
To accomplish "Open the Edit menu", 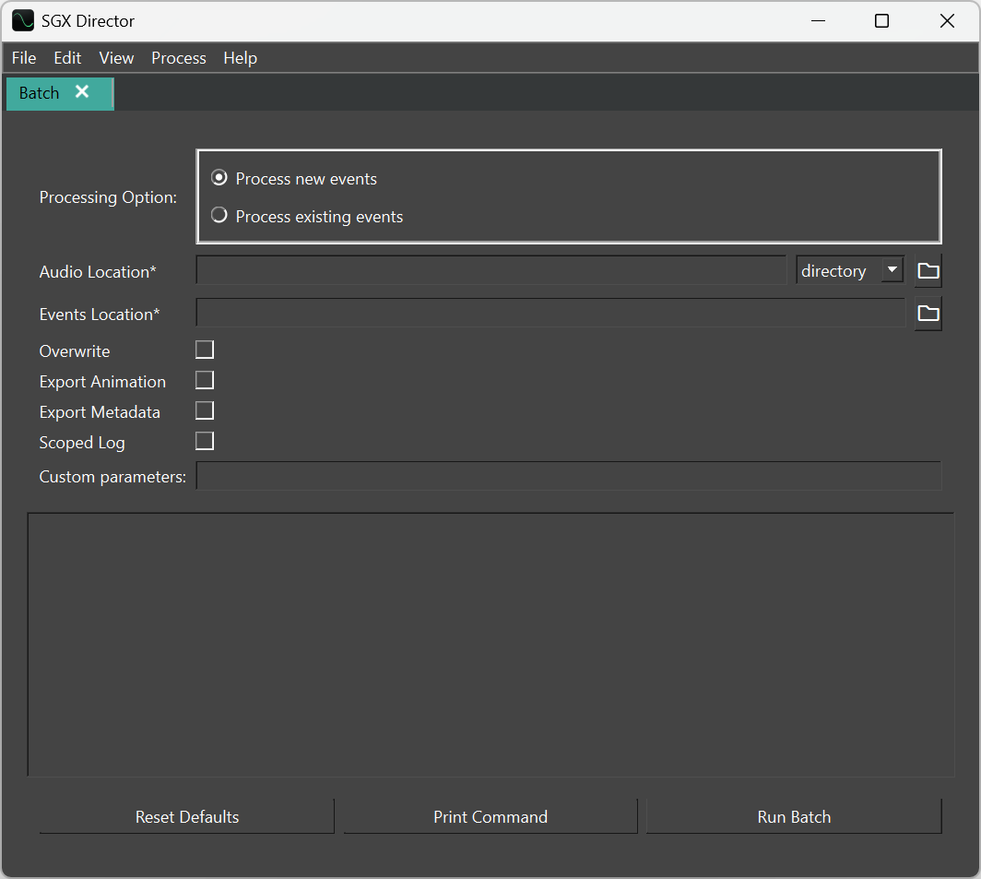I will 67,57.
